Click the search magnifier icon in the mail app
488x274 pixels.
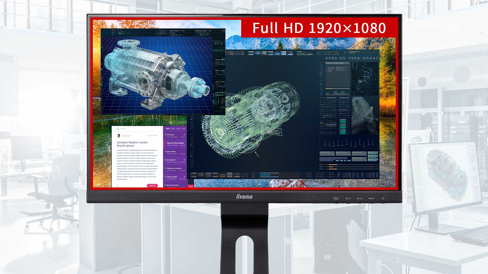coord(118,129)
